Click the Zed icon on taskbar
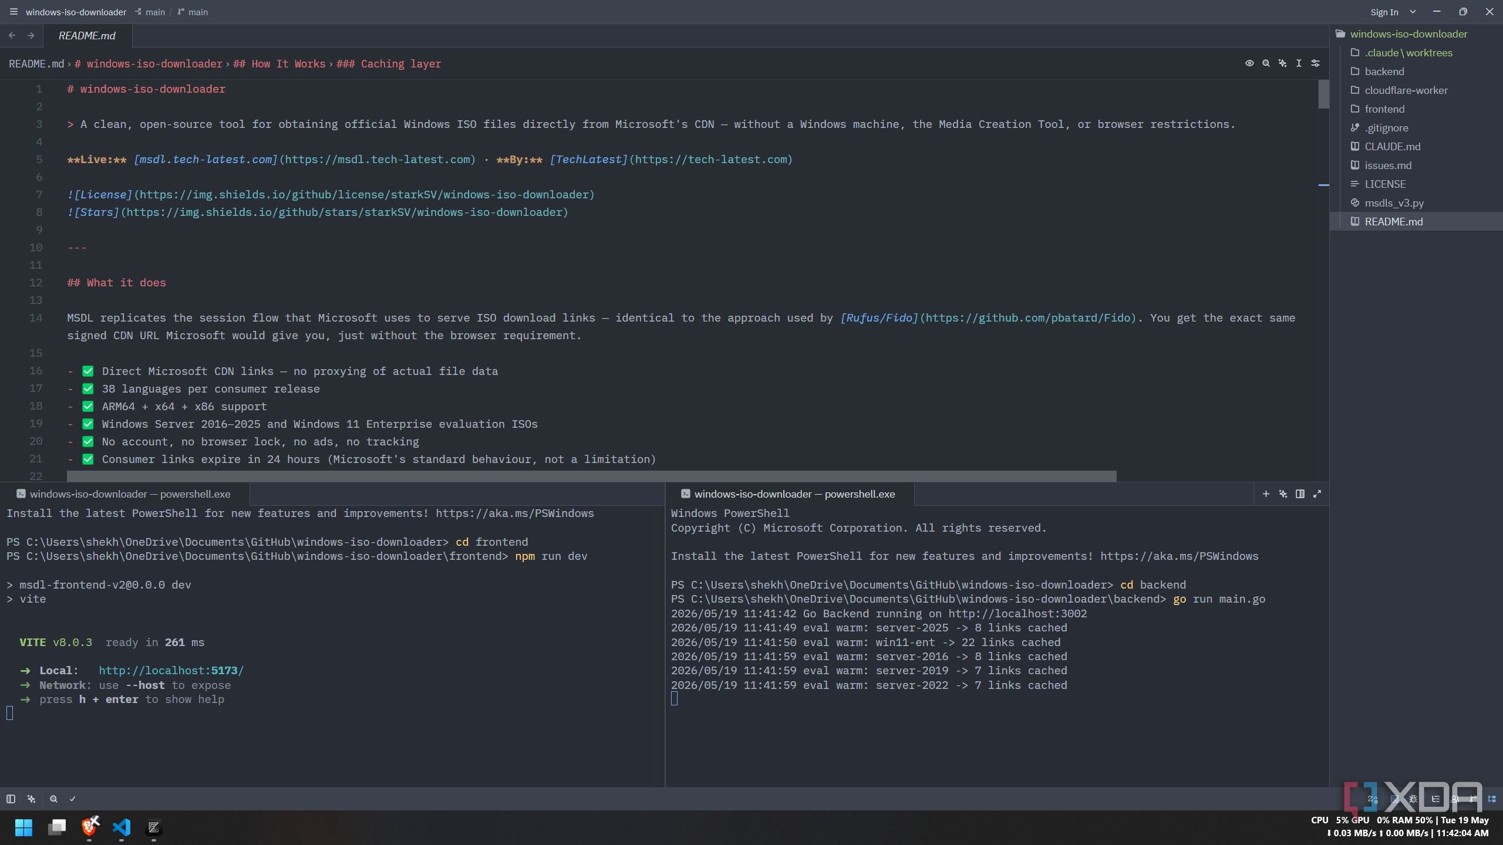This screenshot has width=1503, height=845. coord(154,827)
